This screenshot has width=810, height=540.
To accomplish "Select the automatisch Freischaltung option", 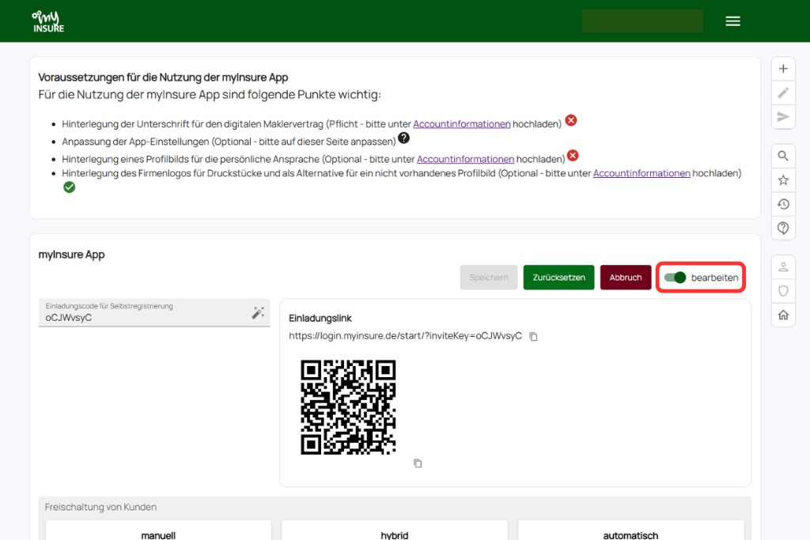I will 630,534.
